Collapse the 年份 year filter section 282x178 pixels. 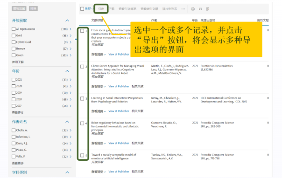coord(67,71)
